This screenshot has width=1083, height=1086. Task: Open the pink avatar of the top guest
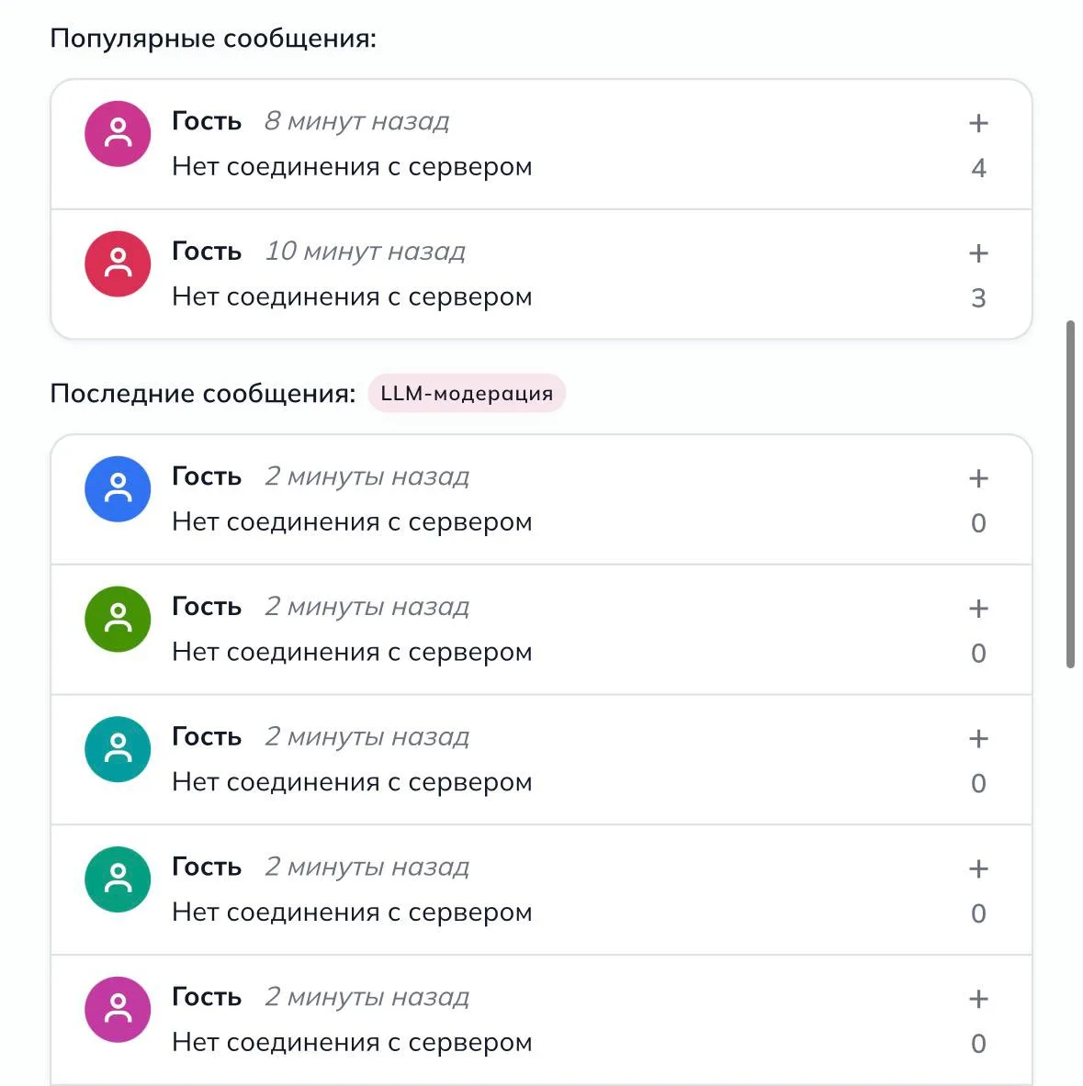pyautogui.click(x=118, y=134)
